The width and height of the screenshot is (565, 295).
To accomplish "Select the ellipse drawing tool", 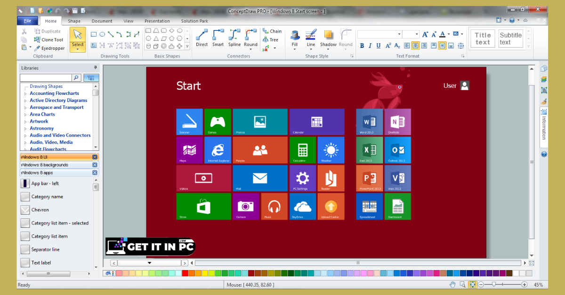I will (102, 34).
